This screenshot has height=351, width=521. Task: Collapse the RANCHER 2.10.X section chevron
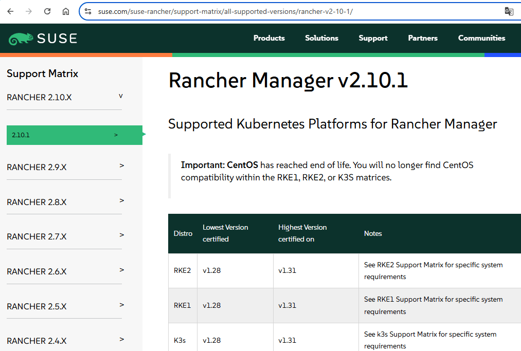(x=121, y=96)
